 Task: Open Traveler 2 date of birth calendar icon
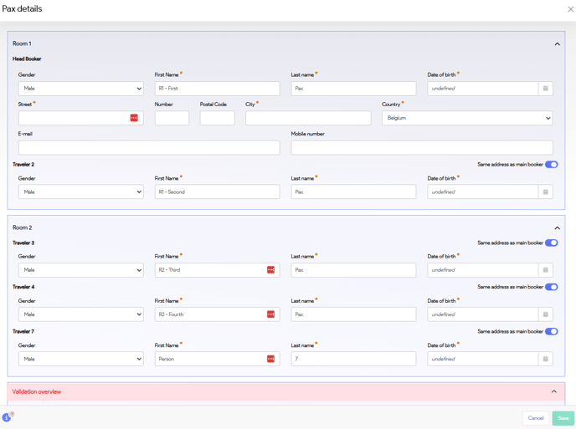(x=545, y=192)
